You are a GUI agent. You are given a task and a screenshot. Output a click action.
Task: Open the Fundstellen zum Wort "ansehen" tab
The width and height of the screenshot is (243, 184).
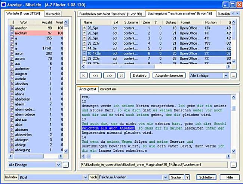tap(111, 14)
